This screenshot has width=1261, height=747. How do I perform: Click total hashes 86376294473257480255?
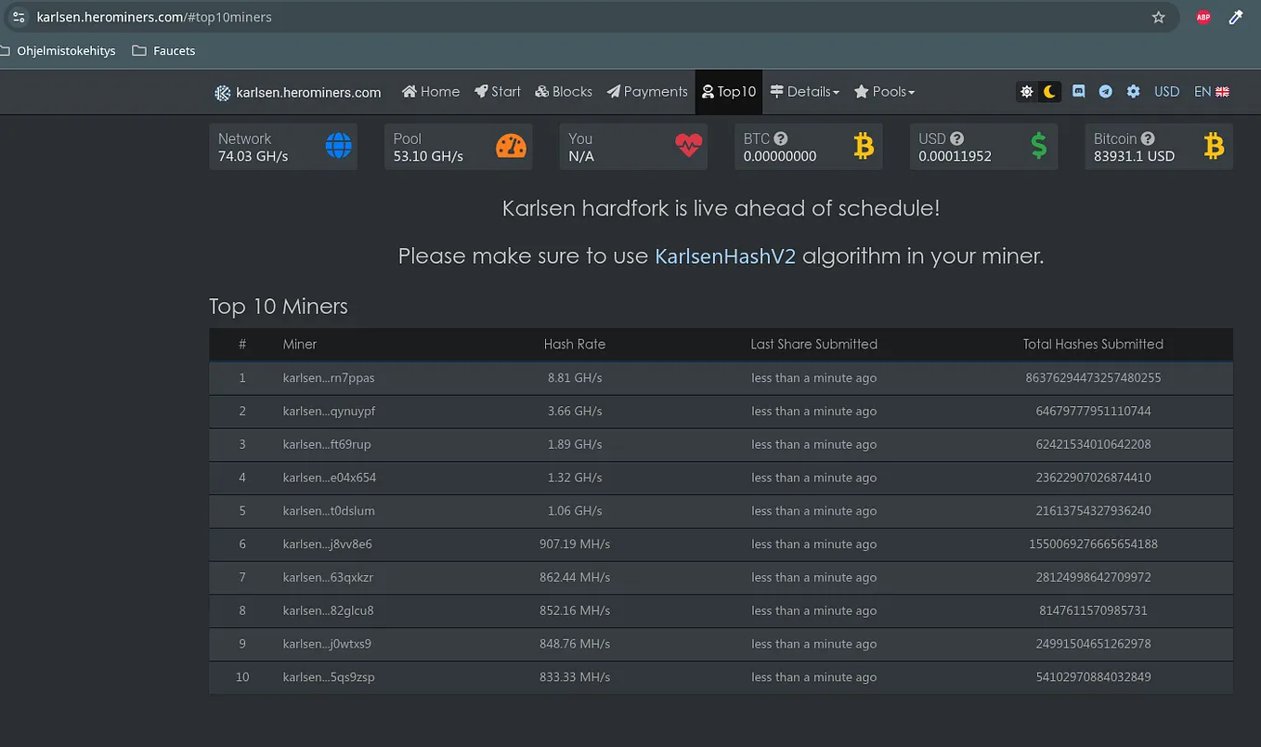click(x=1093, y=378)
